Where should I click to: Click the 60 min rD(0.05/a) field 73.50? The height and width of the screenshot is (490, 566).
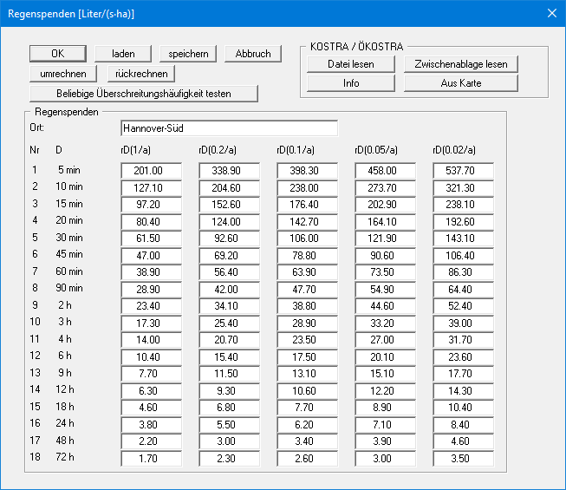[x=385, y=272]
